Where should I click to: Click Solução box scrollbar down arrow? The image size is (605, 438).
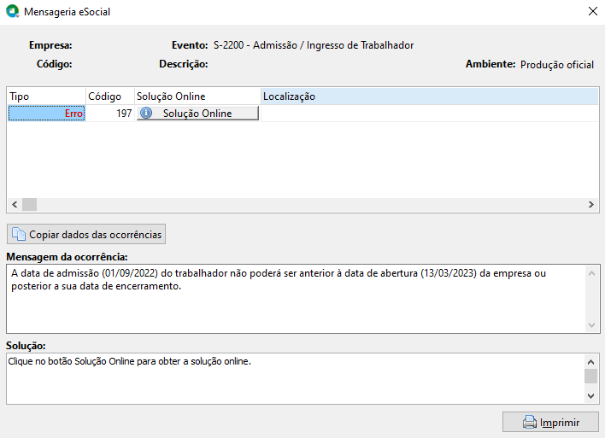coord(590,395)
